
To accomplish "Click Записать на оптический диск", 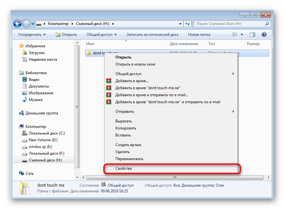I will (x=153, y=35).
